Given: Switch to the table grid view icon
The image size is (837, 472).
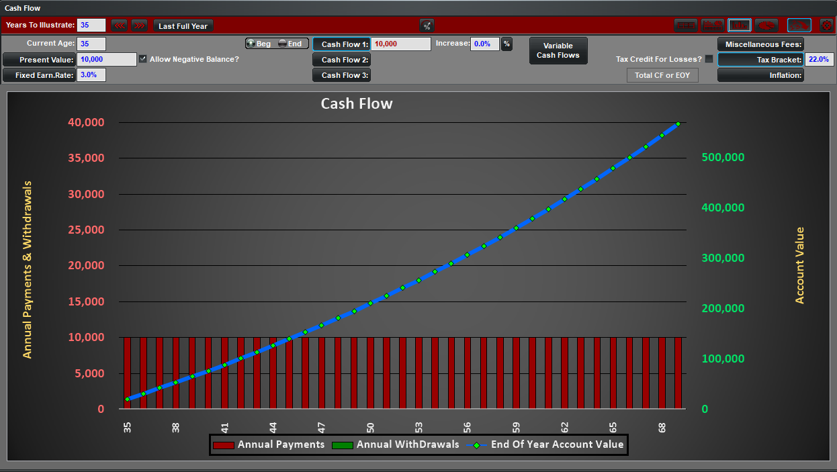Looking at the screenshot, I should tap(685, 26).
